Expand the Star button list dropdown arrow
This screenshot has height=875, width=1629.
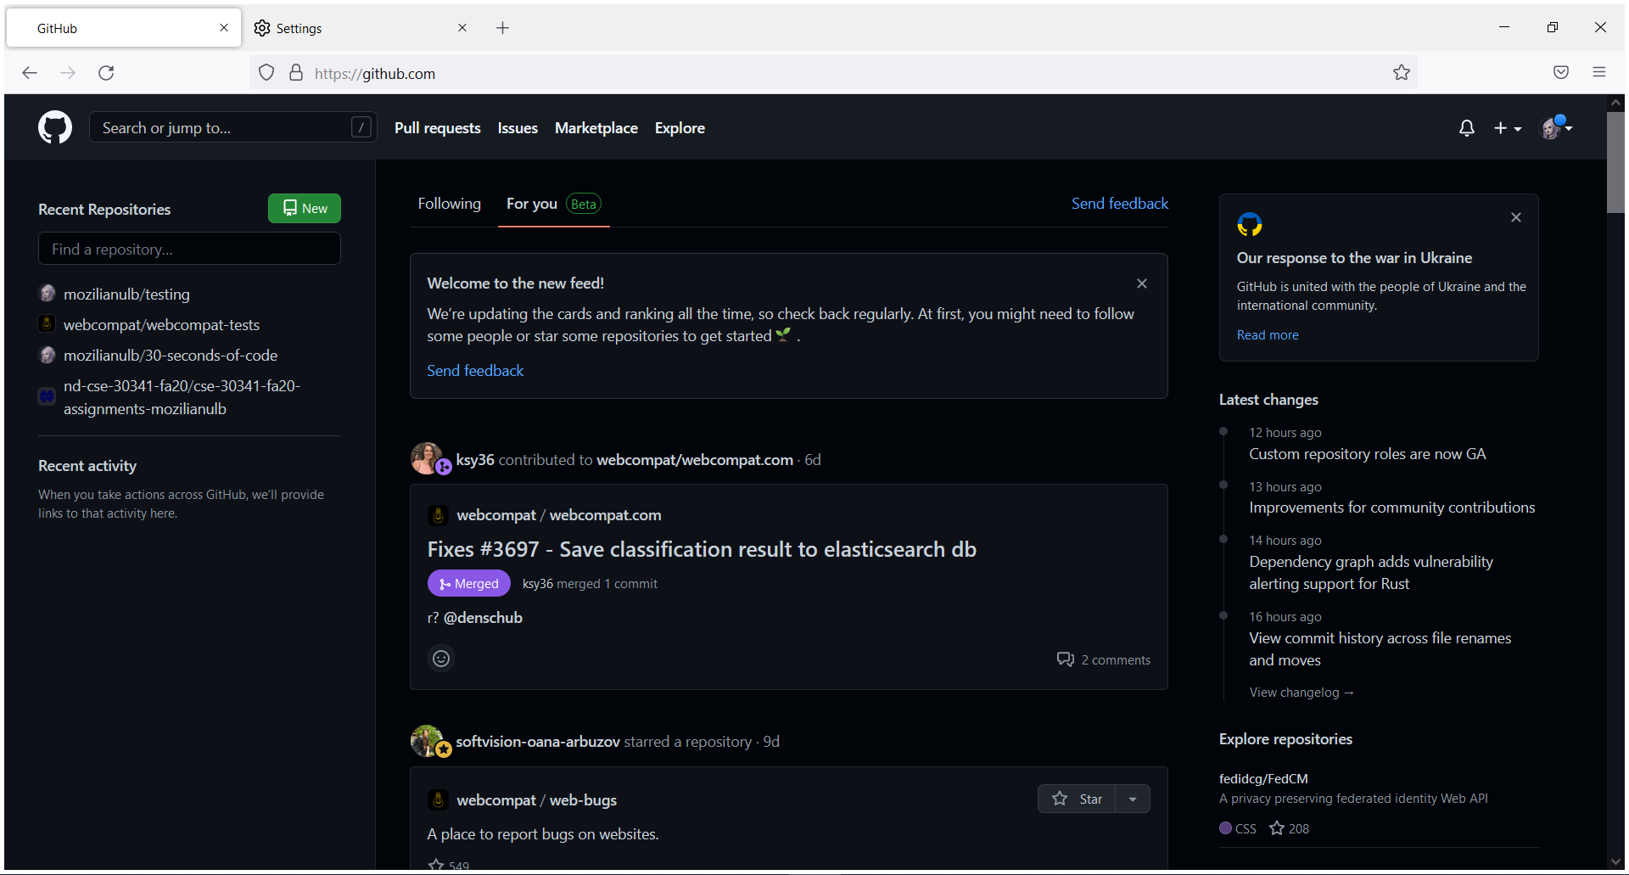coord(1133,799)
